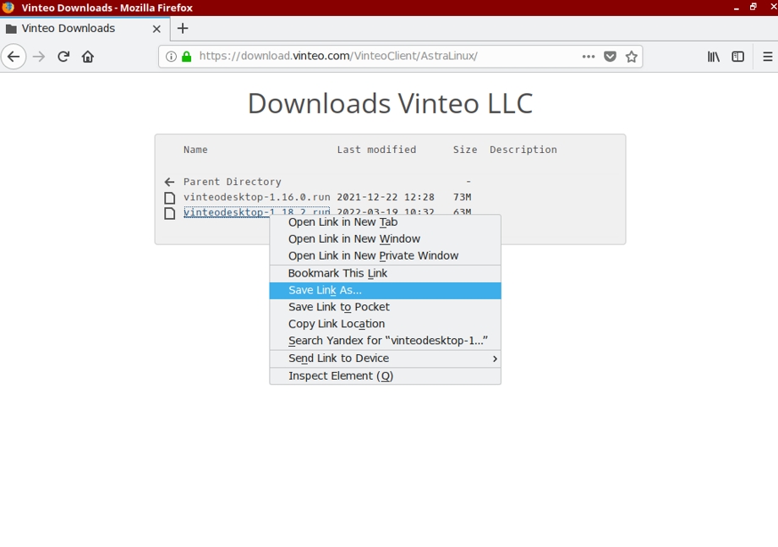Select Save Link As...
This screenshot has height=547, width=778.
coord(385,291)
